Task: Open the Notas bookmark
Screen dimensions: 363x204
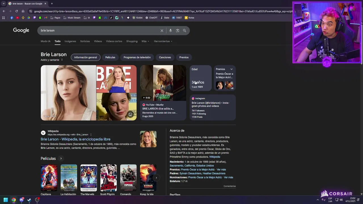Action: click(189, 18)
